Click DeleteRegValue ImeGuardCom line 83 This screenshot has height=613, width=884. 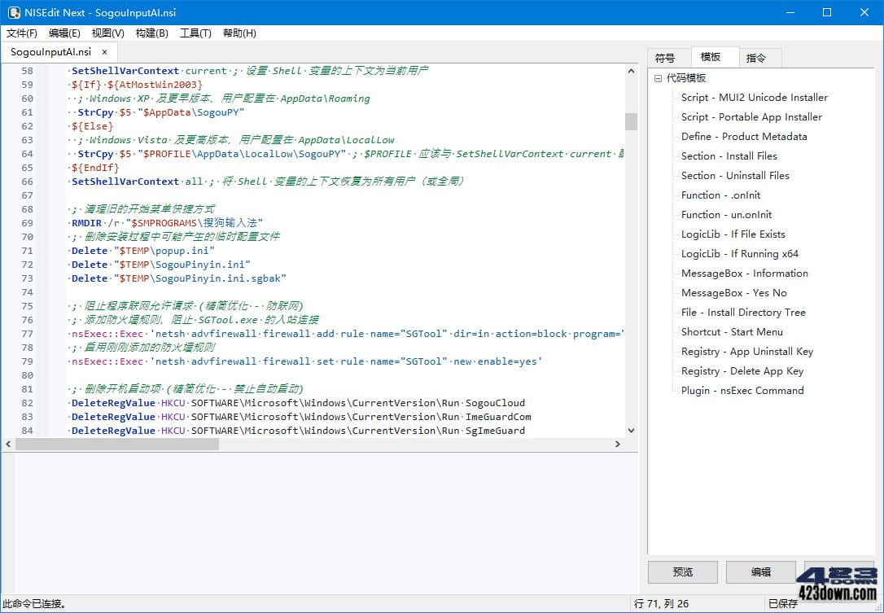[301, 417]
